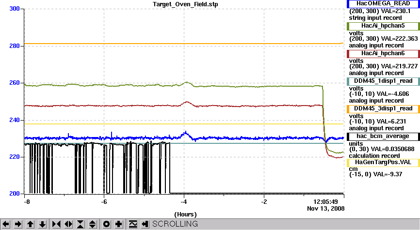The height and width of the screenshot is (230, 420).
Task: Click the 200 y-axis tick label
Action: coord(15,194)
